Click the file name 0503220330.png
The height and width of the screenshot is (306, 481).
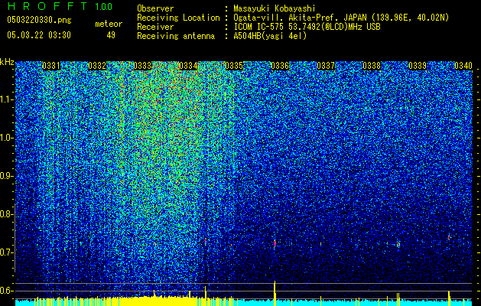[39, 20]
